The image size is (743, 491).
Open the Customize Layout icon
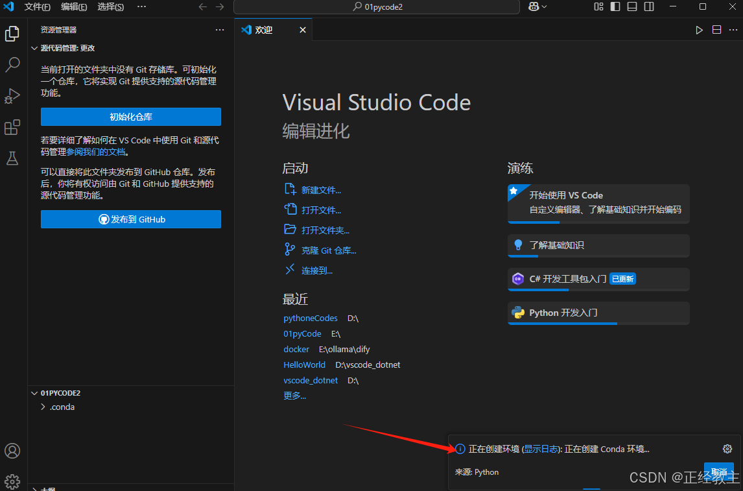[x=599, y=6]
